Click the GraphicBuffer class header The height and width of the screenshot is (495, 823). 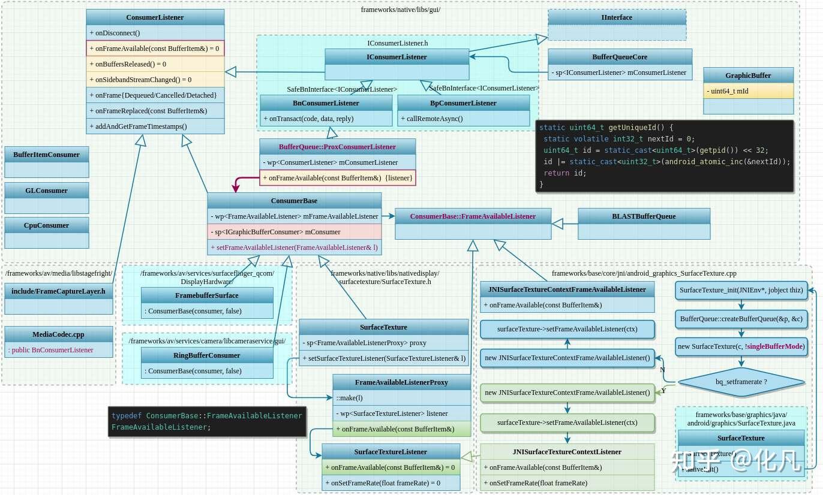pyautogui.click(x=748, y=76)
